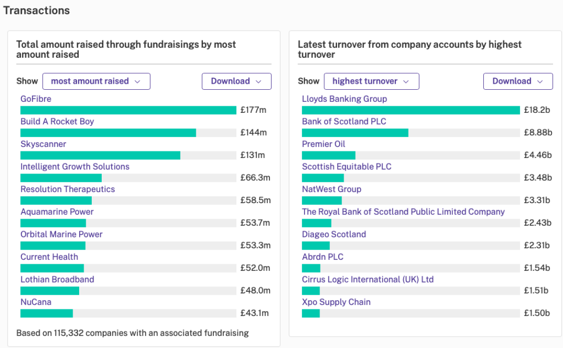This screenshot has width=563, height=348.
Task: Click the £1.50b value
Action: tap(537, 313)
